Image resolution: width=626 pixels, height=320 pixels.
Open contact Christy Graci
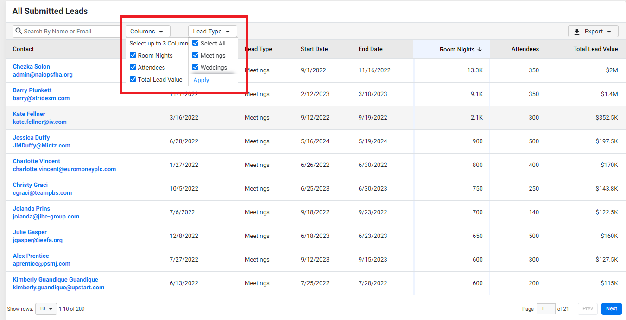coord(31,185)
